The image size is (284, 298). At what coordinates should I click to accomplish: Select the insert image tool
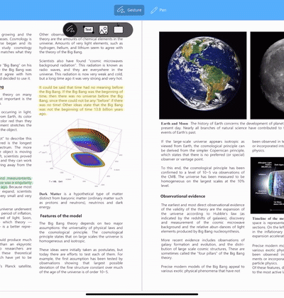pyautogui.click(x=104, y=30)
